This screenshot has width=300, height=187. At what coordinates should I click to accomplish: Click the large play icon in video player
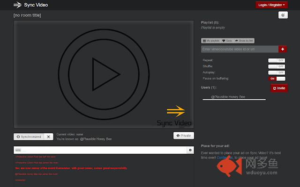[x=104, y=73]
